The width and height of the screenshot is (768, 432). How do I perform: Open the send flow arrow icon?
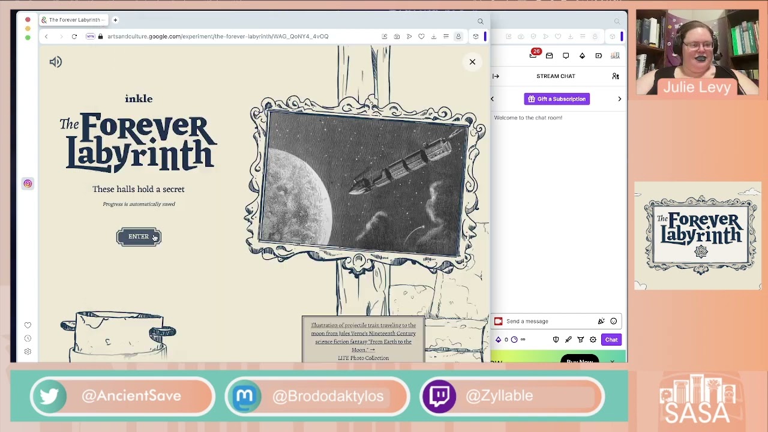pos(409,37)
